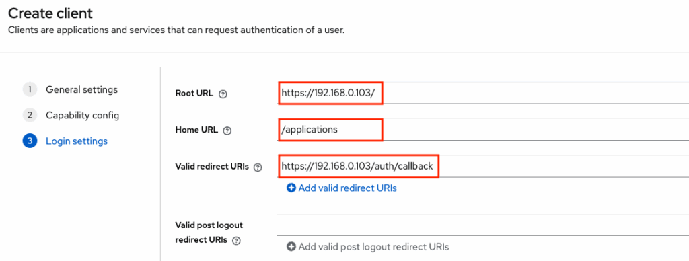This screenshot has width=689, height=261.
Task: Click the blue step 3 circle
Action: [x=30, y=141]
